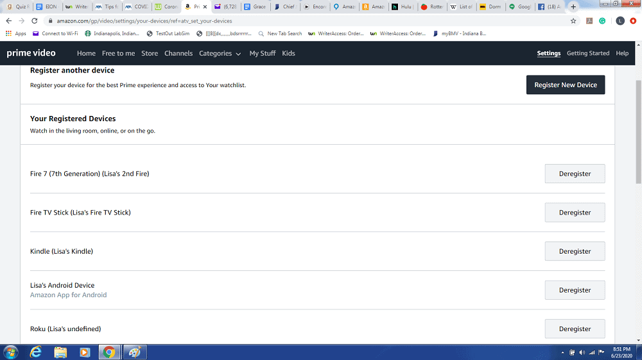Open Getting Started page
The height and width of the screenshot is (360, 642).
(x=588, y=53)
